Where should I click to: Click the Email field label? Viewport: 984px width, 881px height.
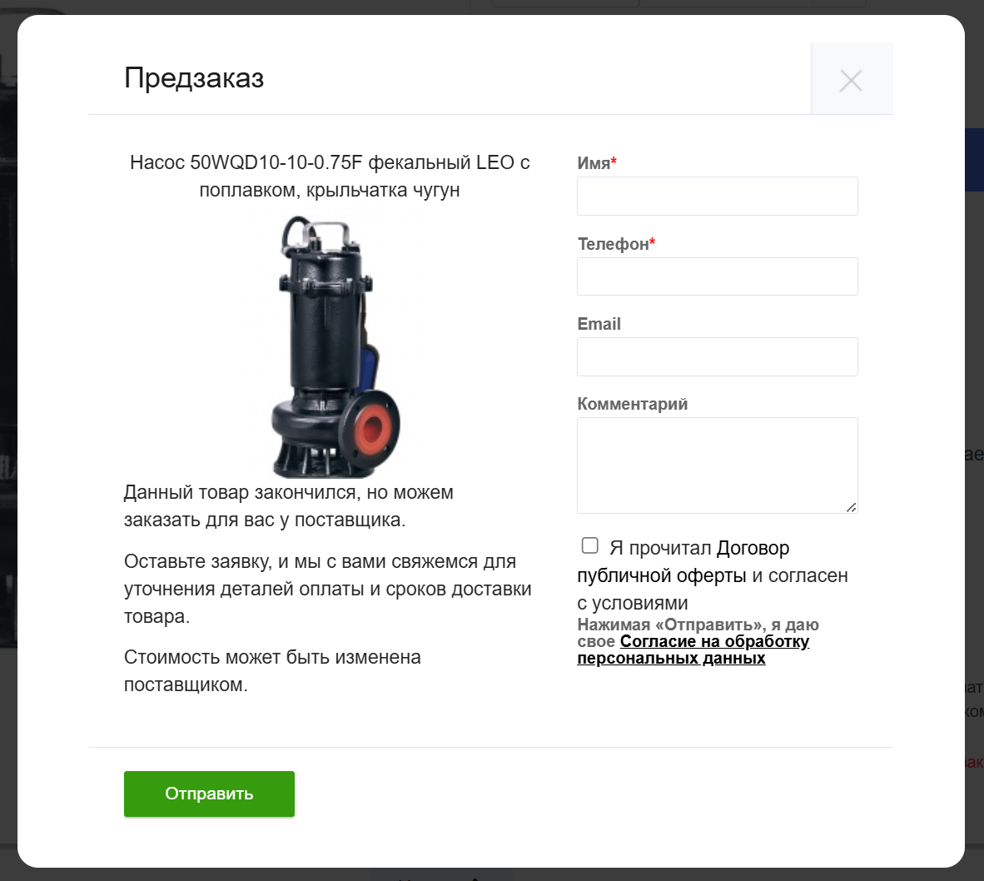coord(599,324)
